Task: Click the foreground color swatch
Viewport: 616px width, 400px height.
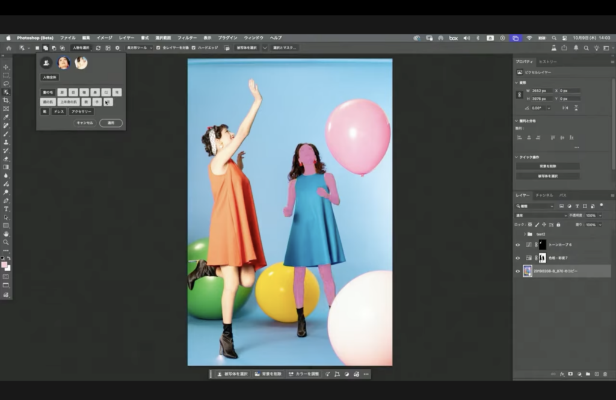Action: (4, 265)
